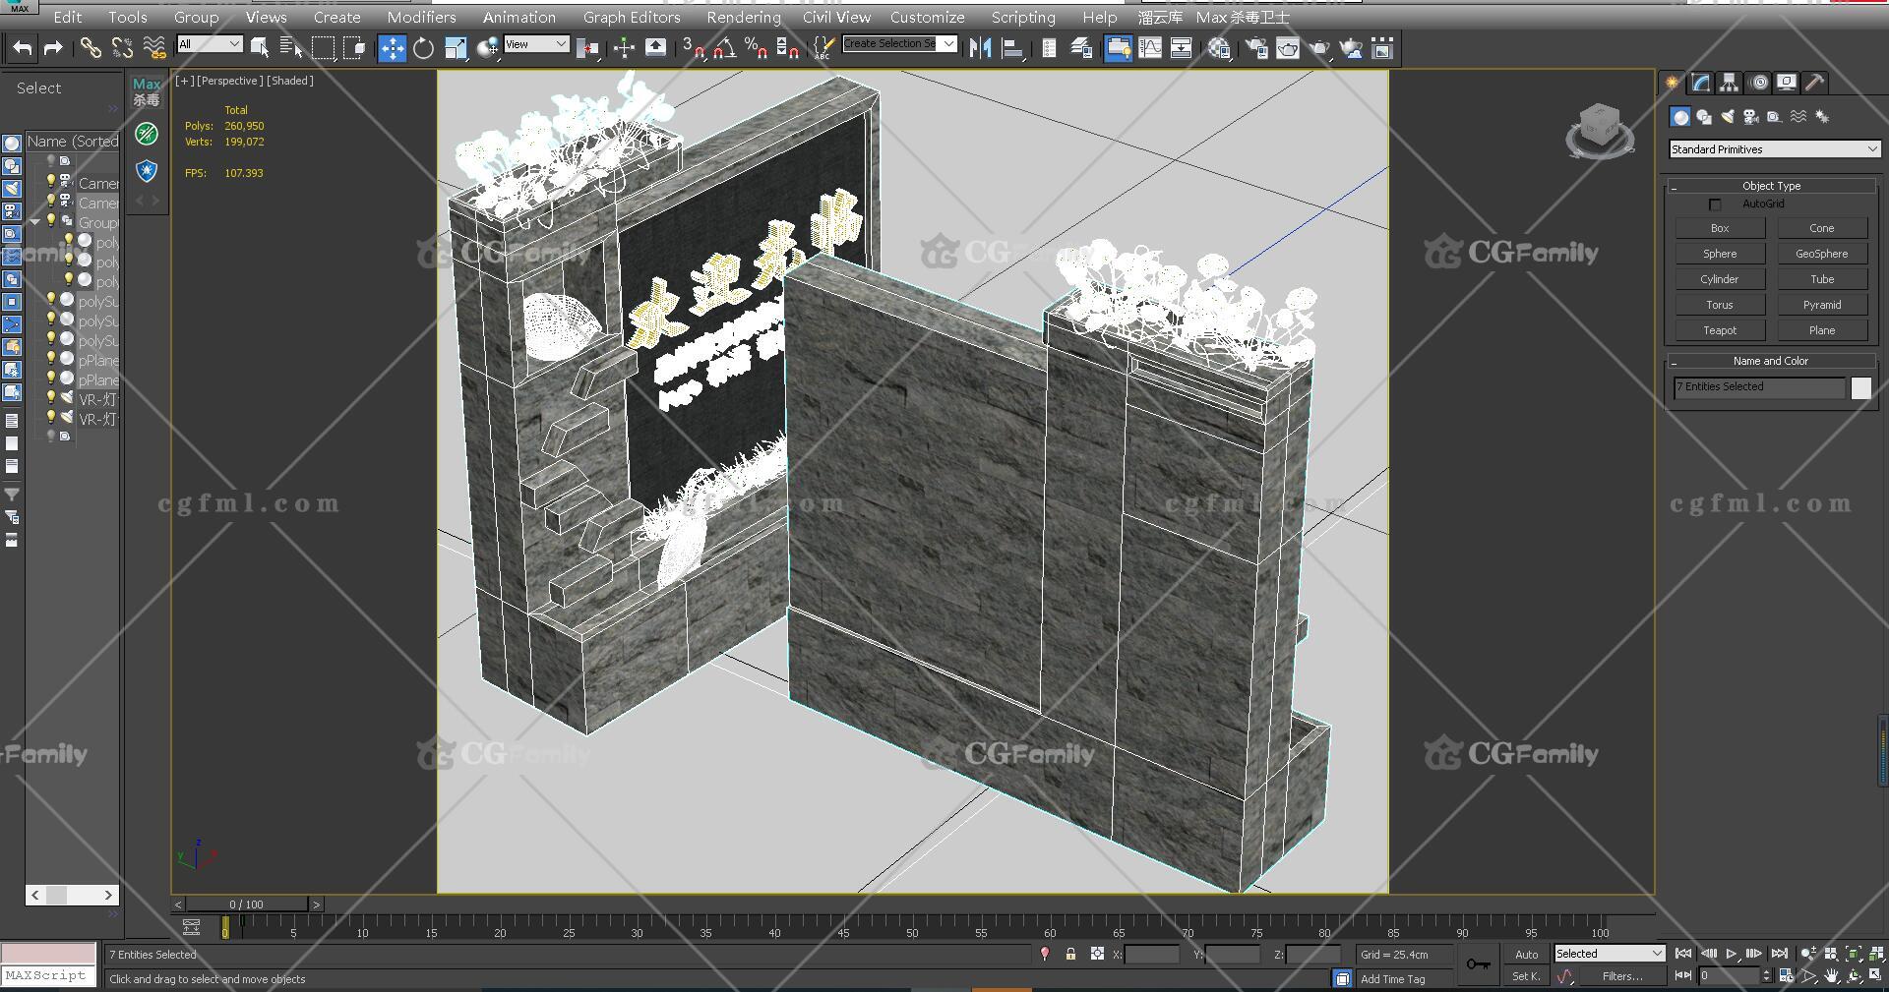1889x992 pixels.
Task: Open the Rendering menu
Action: tap(743, 17)
